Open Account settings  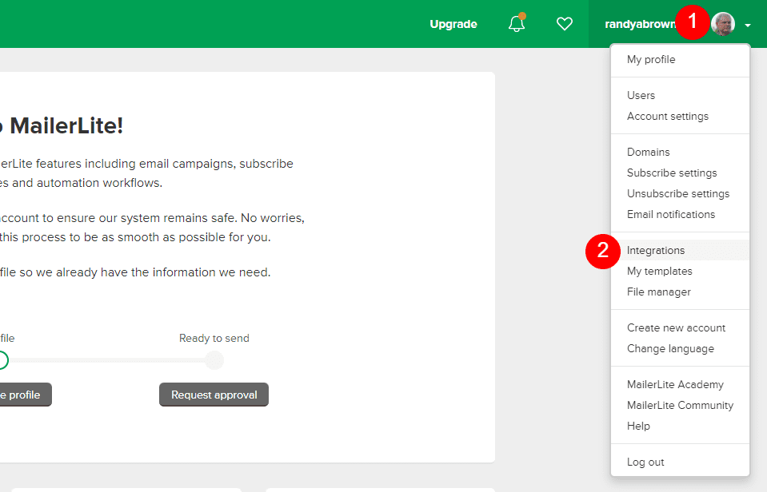click(x=667, y=116)
